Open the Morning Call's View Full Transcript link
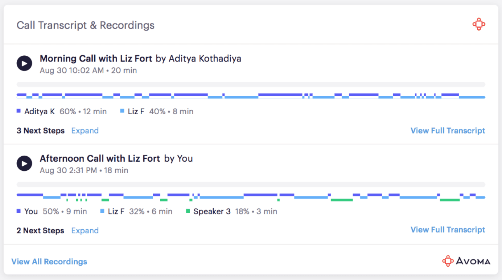The height and width of the screenshot is (280, 502). 448,131
